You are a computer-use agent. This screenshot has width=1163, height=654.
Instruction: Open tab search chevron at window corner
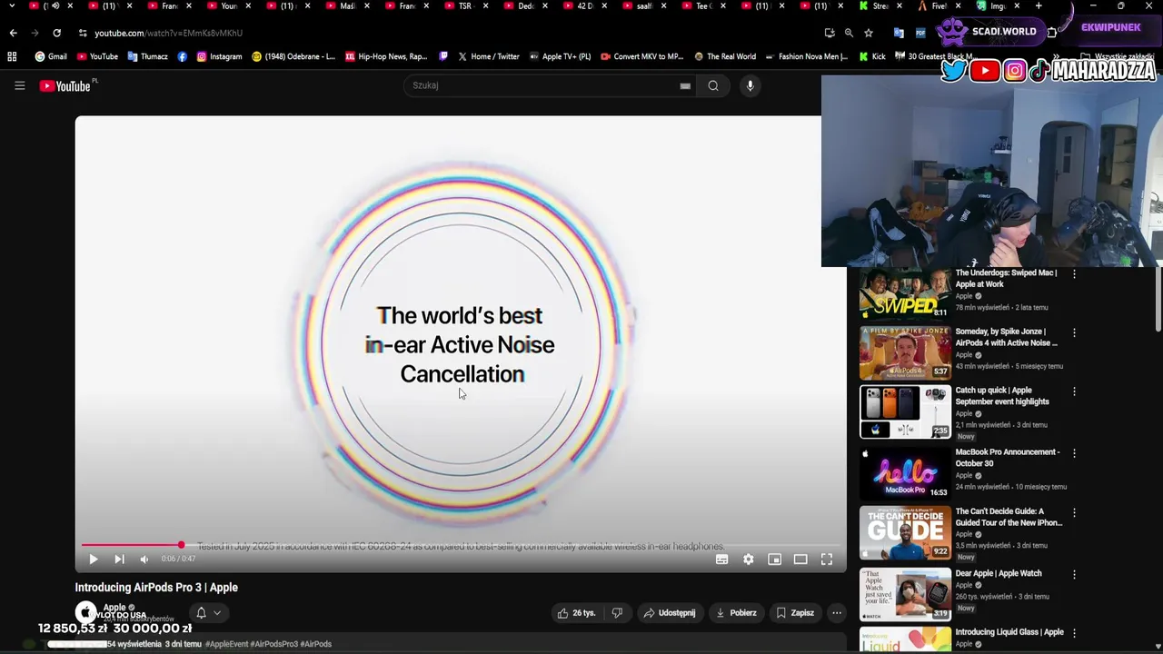(x=11, y=6)
